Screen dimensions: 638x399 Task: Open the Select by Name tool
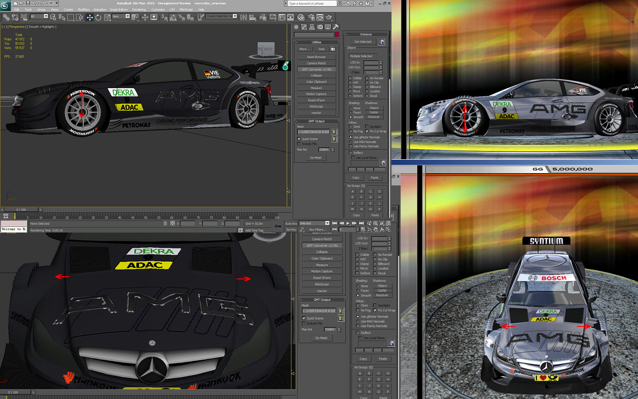tap(62, 17)
